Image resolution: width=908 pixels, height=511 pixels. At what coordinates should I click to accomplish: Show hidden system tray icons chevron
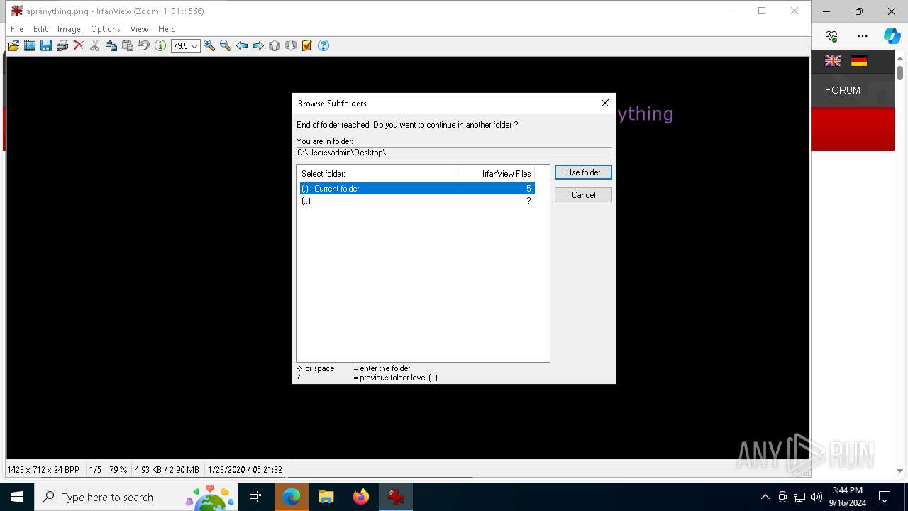tap(765, 497)
